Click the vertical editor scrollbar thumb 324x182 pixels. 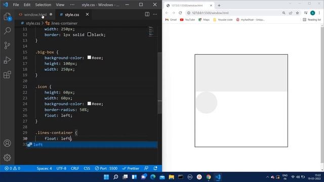pos(160,82)
